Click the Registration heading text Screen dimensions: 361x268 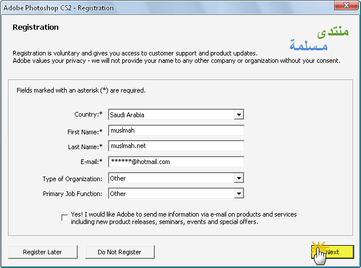(35, 27)
